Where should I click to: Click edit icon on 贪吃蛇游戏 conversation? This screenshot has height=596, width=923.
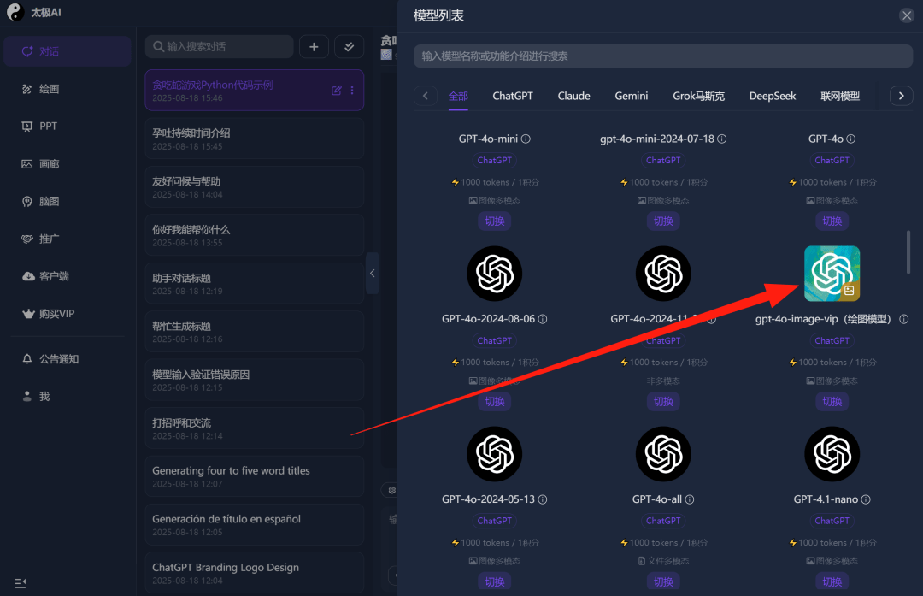point(337,91)
